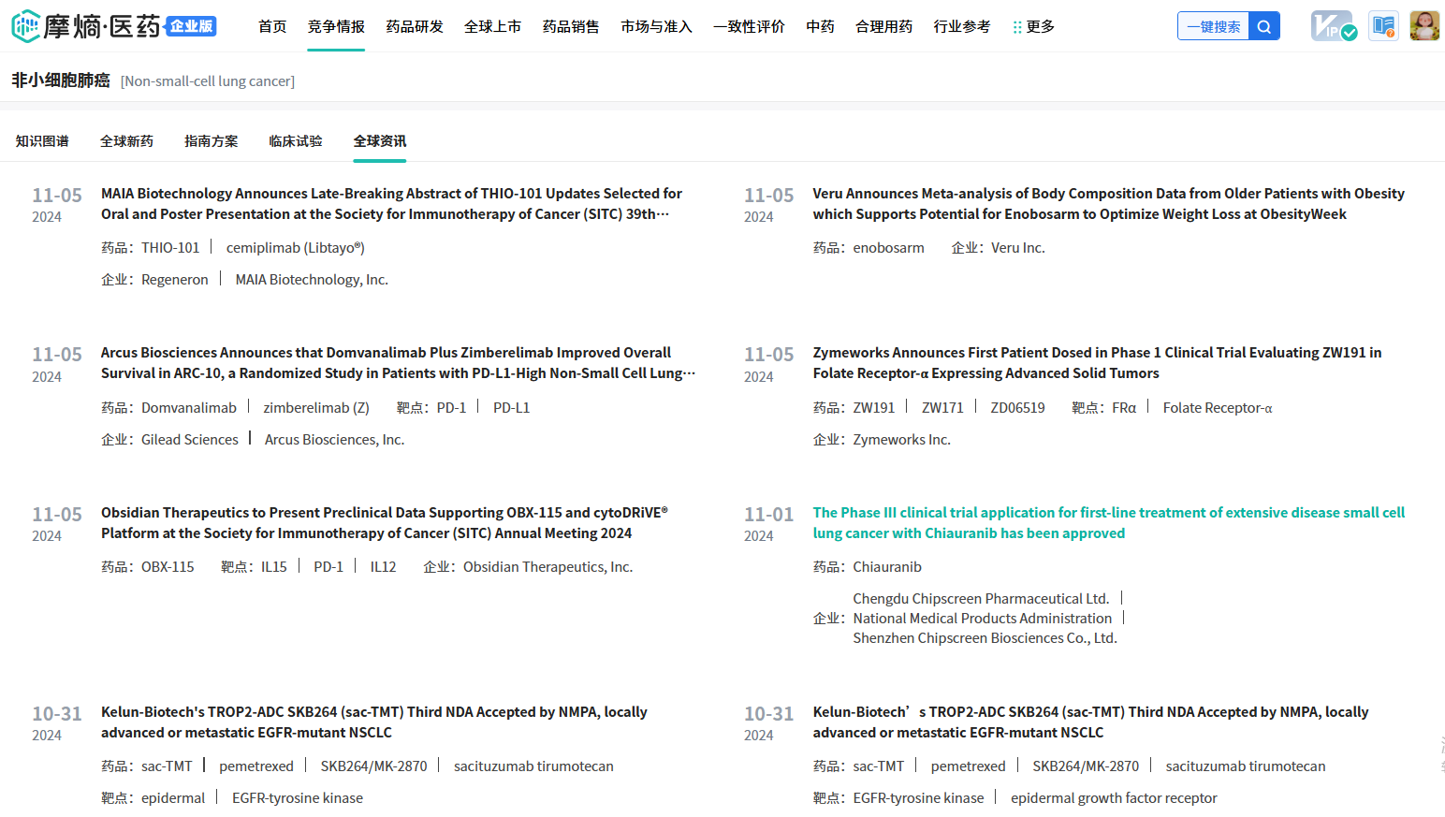
Task: Open the 更多 grid menu
Action: [1033, 26]
